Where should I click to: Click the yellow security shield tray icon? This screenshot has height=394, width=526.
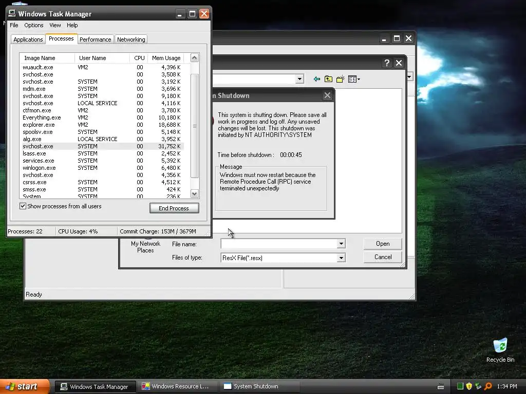coord(469,386)
